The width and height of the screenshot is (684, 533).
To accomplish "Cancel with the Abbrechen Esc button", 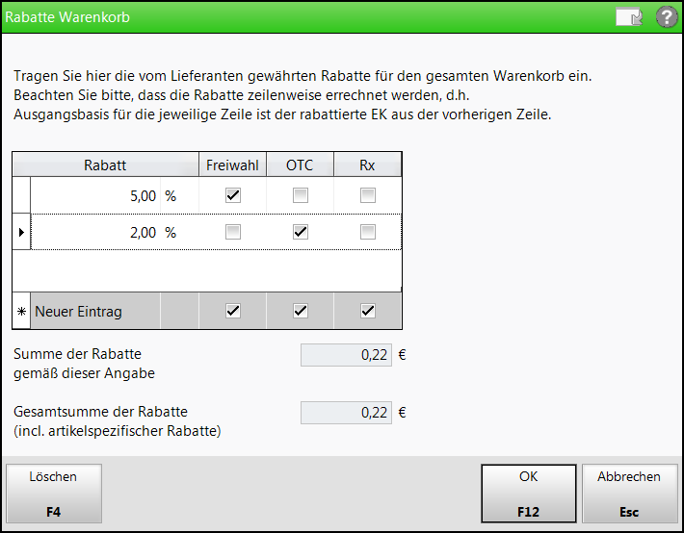I will (x=629, y=493).
